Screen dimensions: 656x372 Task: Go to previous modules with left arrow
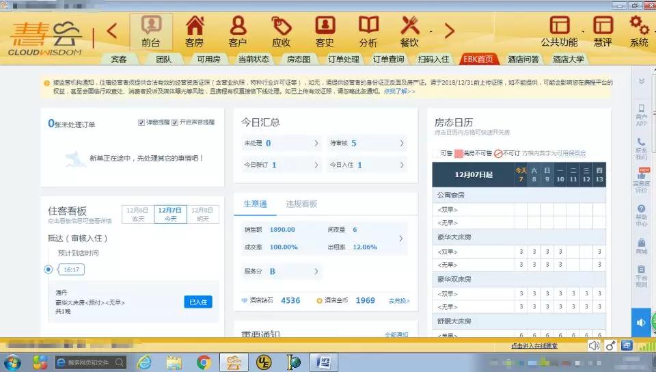[x=111, y=31]
